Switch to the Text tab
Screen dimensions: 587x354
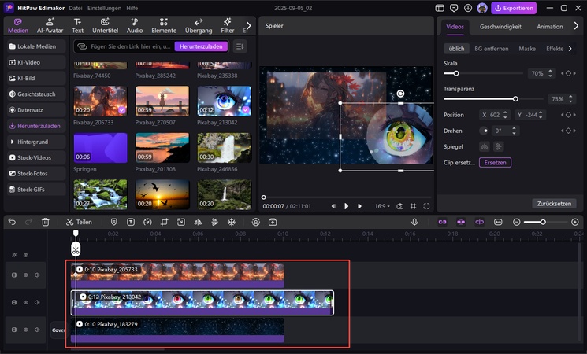[x=77, y=26]
